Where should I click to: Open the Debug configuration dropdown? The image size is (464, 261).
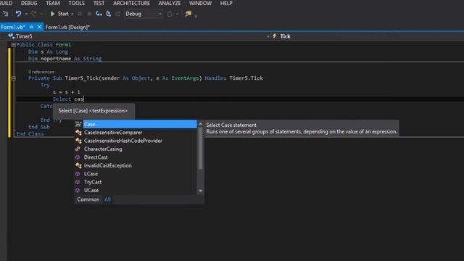(x=144, y=14)
